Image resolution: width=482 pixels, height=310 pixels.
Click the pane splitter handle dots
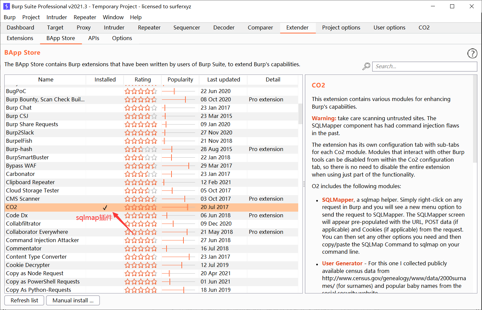click(304, 184)
